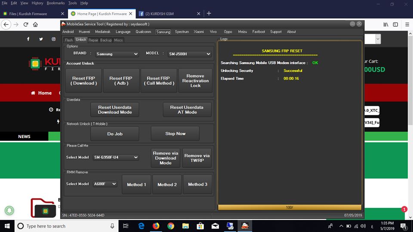Click Remove Reactivation Lock button

(195, 80)
